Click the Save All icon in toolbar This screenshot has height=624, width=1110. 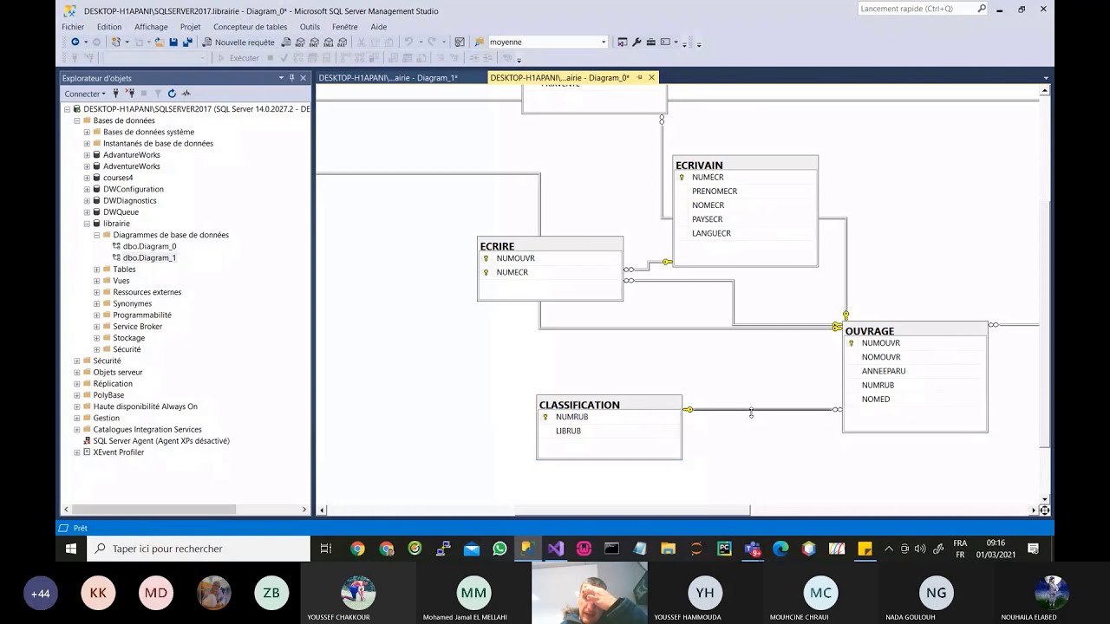click(x=187, y=42)
